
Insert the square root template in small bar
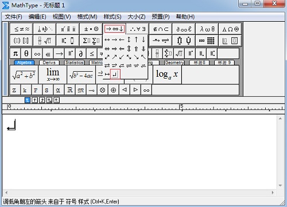point(179,53)
